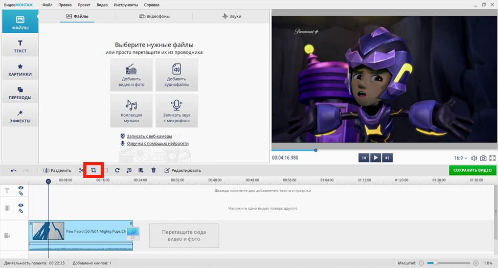Image resolution: width=498 pixels, height=268 pixels.
Task: Click the text track T icon
Action: coord(7,191)
